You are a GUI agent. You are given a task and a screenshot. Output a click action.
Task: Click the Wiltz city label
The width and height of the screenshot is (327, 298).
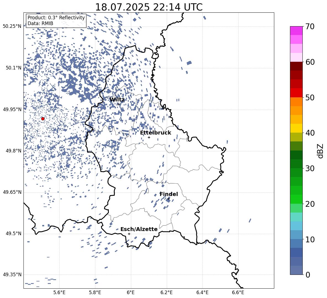coord(117,100)
